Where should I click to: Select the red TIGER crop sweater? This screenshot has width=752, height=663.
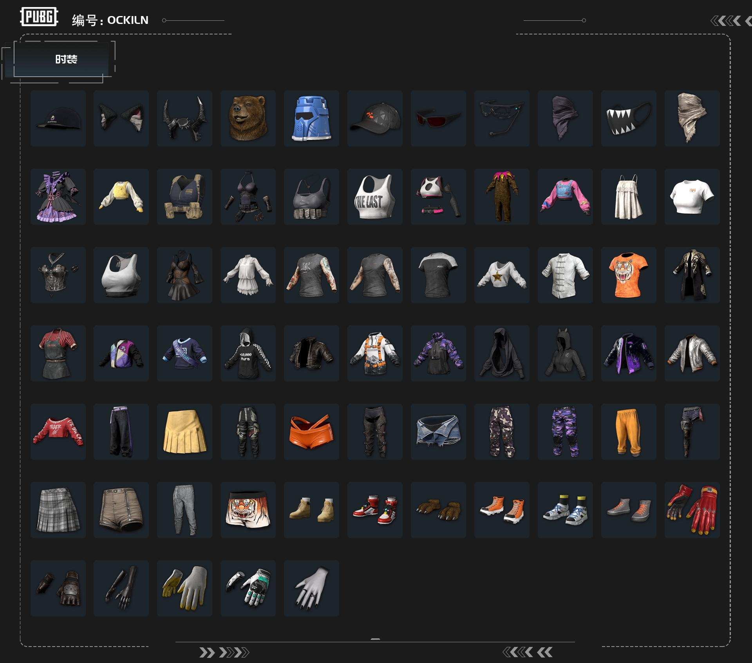(58, 432)
